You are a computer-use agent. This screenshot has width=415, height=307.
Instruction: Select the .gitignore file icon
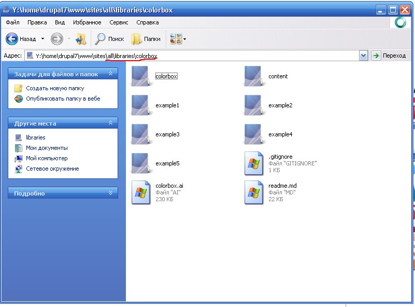point(253,163)
